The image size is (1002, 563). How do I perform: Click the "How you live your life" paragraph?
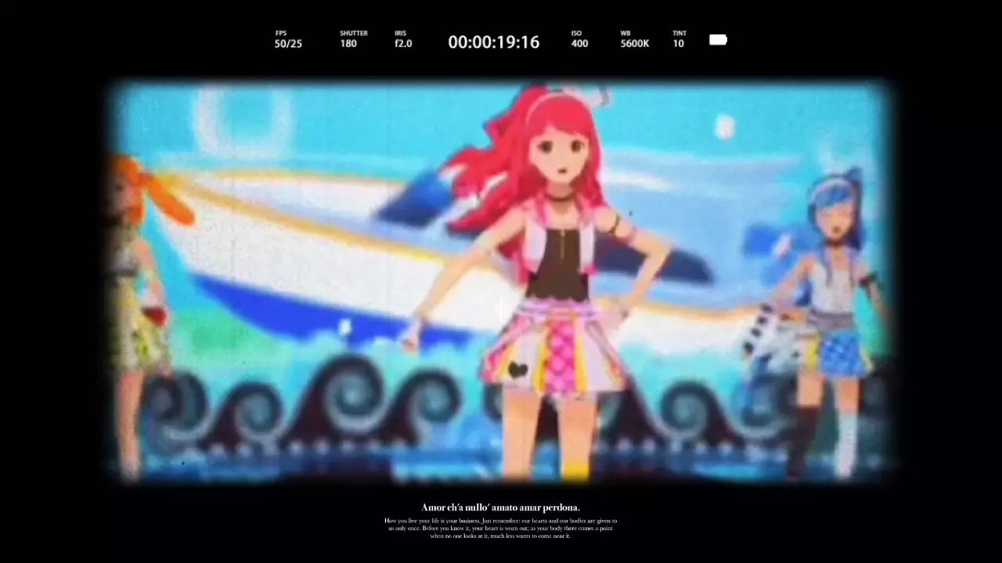[x=501, y=528]
